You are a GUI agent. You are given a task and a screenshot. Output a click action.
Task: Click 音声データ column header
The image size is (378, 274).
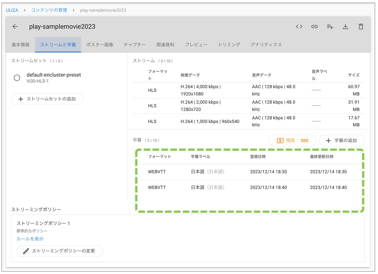(262, 75)
